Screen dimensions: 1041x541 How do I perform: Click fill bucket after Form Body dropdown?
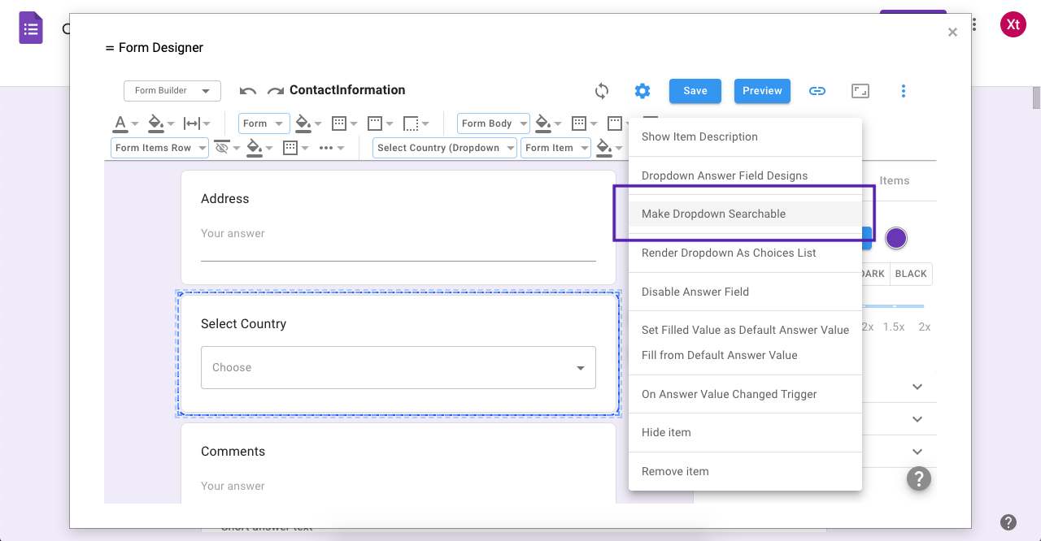[x=543, y=123]
